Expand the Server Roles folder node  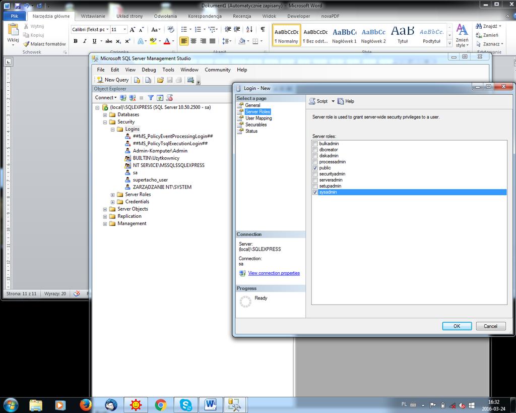(x=112, y=195)
